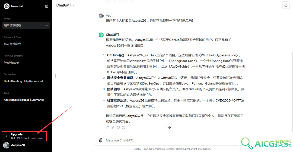This screenshot has width=293, height=152.
Task: Regenerate the response with the refresh icon
Action: pos(123,128)
